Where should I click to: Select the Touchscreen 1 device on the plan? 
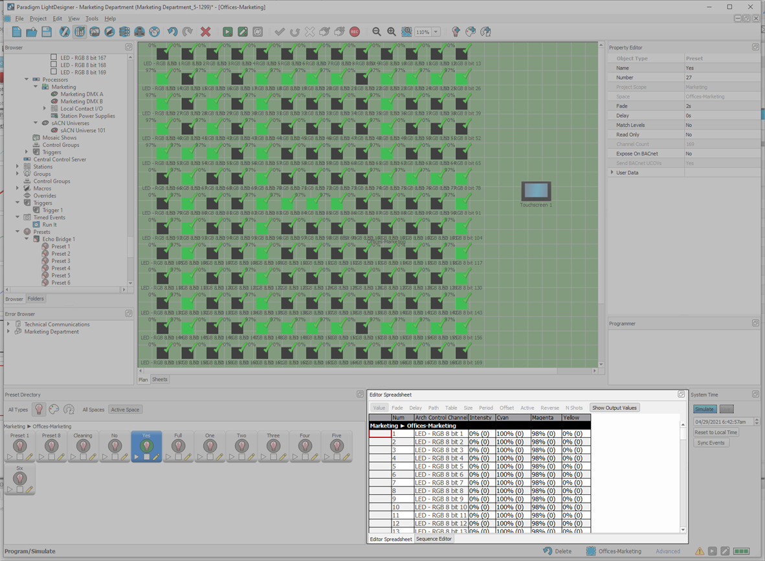pos(536,192)
